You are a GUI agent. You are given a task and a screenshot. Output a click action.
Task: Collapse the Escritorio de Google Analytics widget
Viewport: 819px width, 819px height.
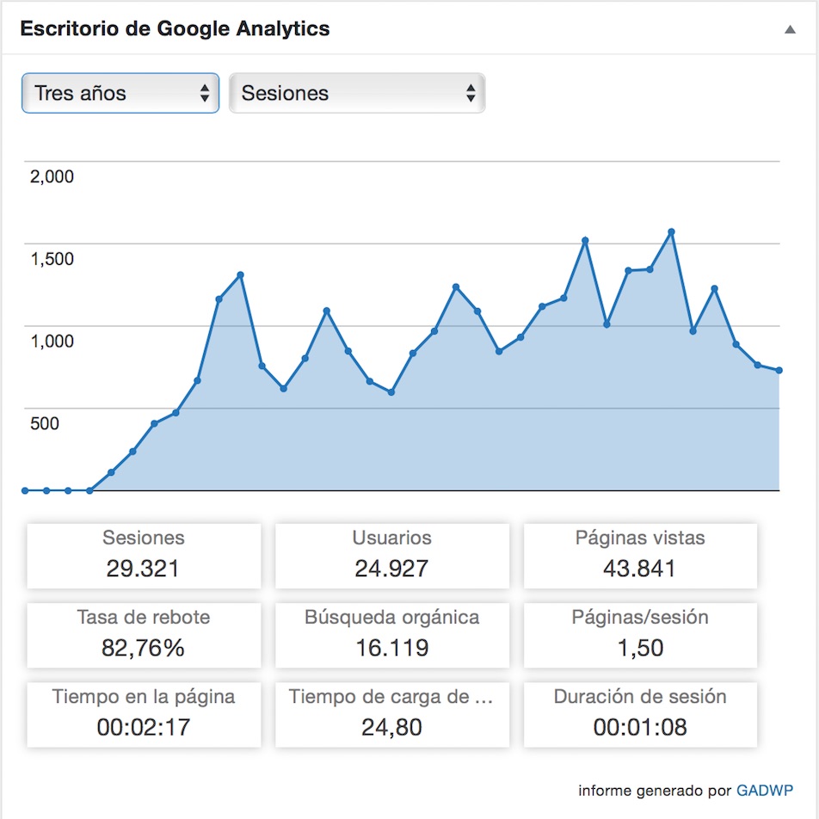point(790,30)
